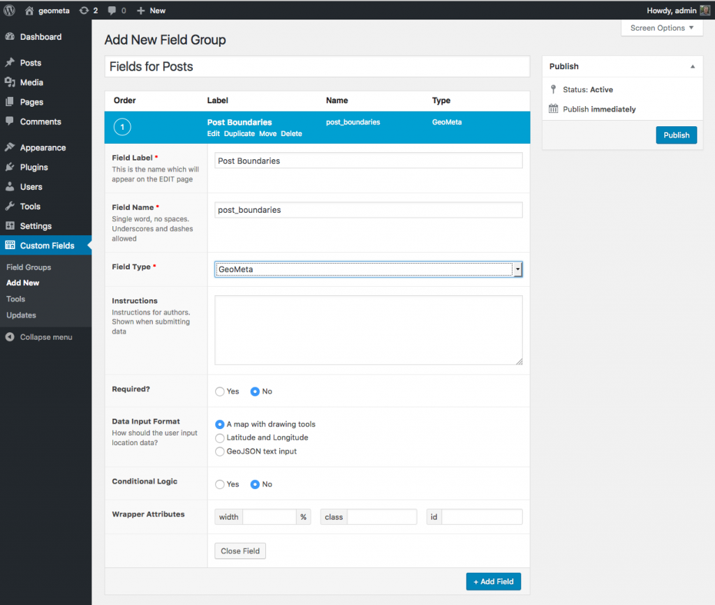715x605 pixels.
Task: Open Add New submenu item
Action: [23, 283]
